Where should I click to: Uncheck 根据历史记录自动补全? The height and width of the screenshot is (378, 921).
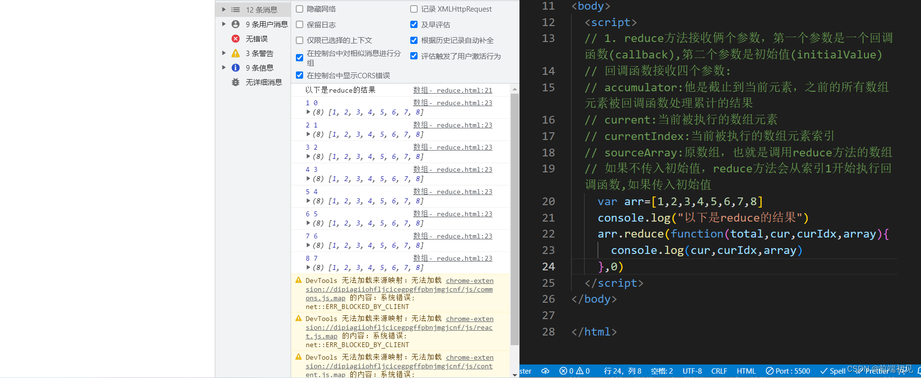(414, 41)
